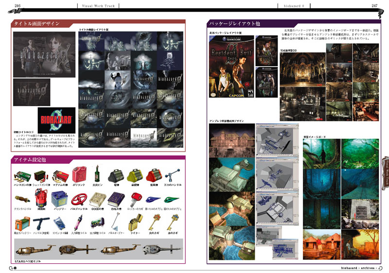Click the green leech charm item
The image size is (389, 273).
(171, 199)
